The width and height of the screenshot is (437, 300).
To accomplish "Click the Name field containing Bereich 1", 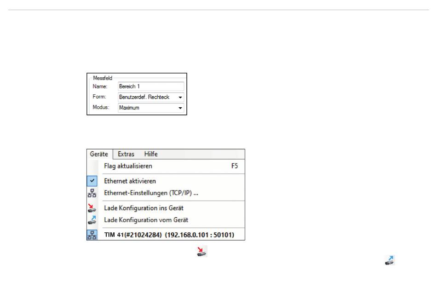I will 151,87.
